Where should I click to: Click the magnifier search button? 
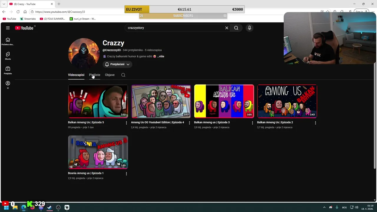pyautogui.click(x=236, y=28)
